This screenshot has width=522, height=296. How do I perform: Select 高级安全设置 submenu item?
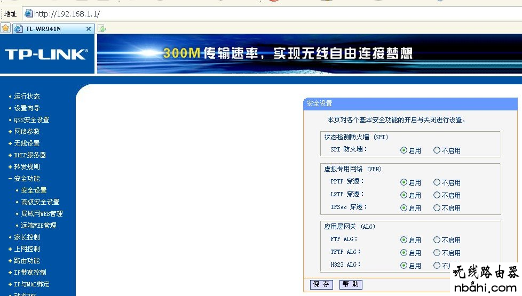pos(40,202)
